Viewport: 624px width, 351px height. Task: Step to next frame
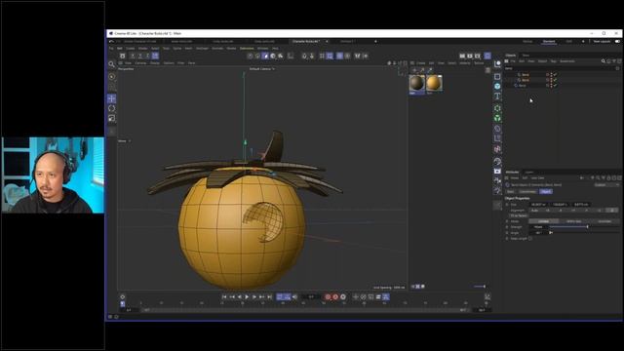click(x=254, y=296)
